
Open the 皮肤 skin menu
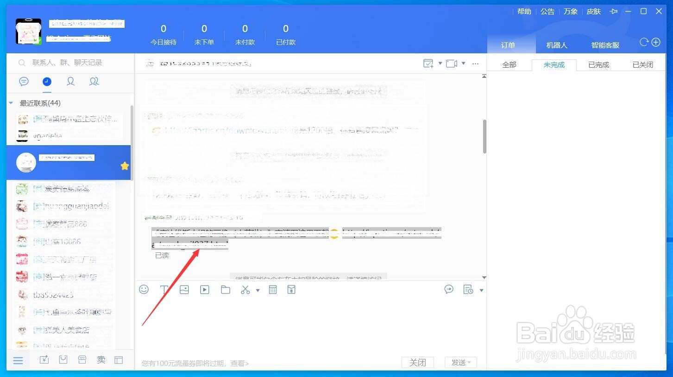pos(594,12)
